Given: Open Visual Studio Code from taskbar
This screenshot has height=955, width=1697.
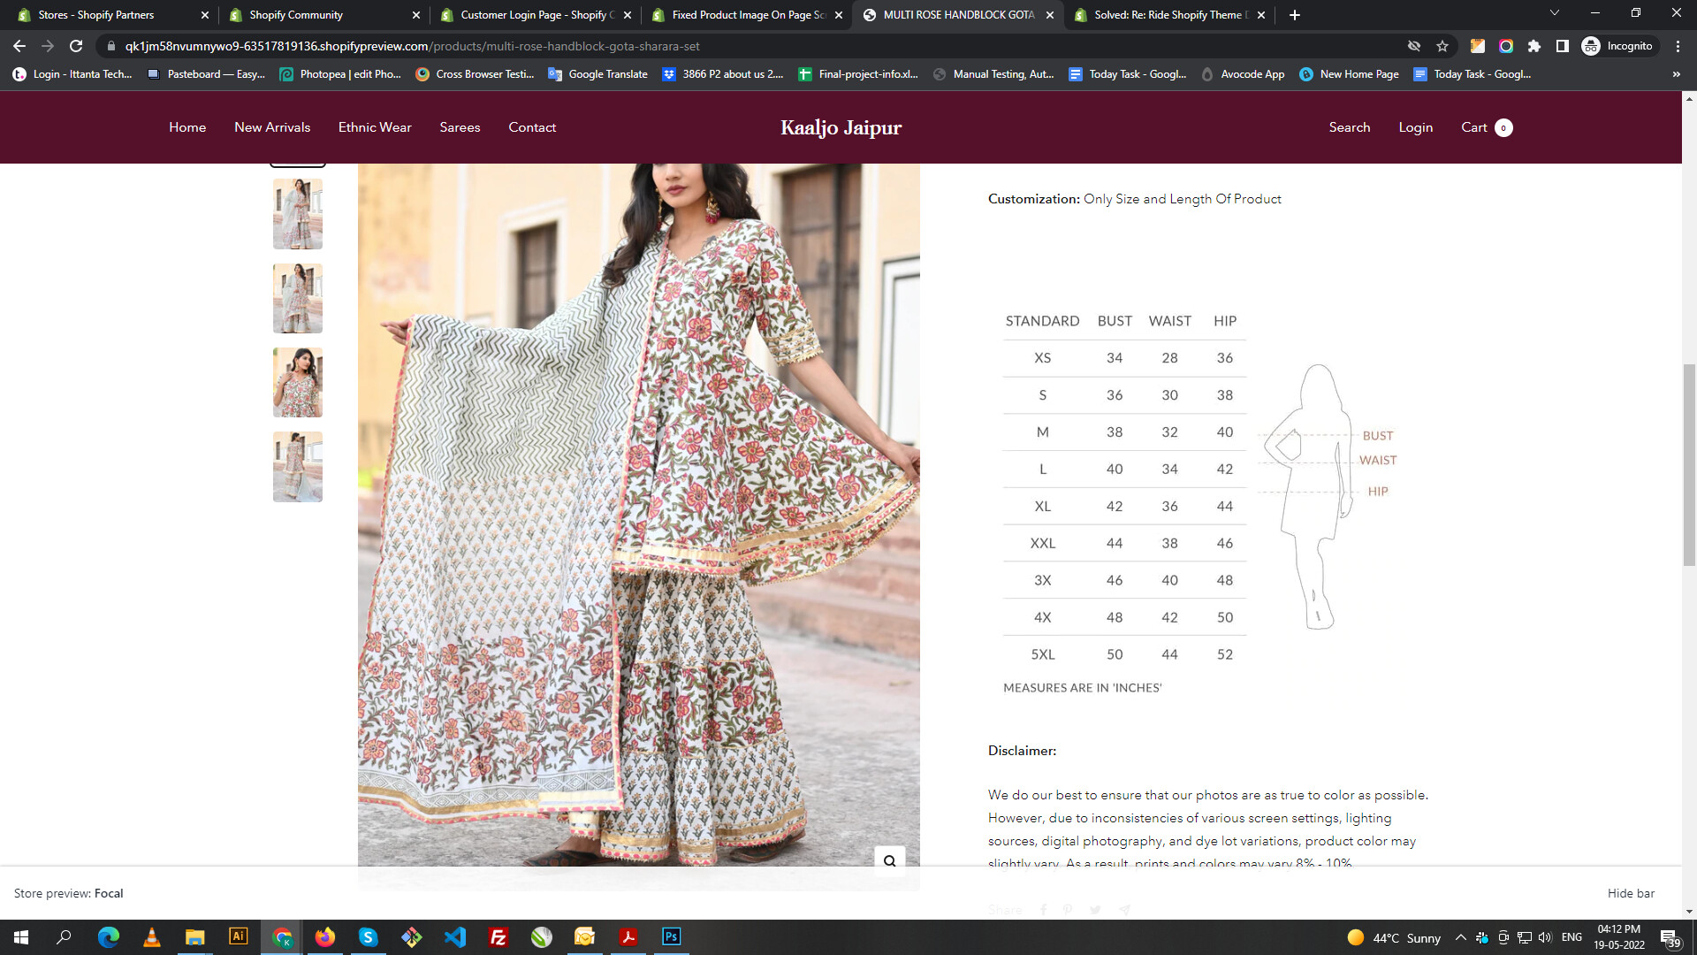Looking at the screenshot, I should click(x=455, y=936).
